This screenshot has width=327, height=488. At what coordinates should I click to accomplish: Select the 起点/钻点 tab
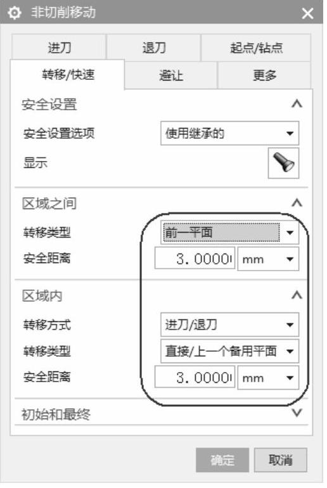256,48
